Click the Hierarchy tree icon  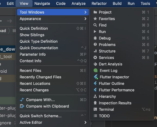point(95,96)
